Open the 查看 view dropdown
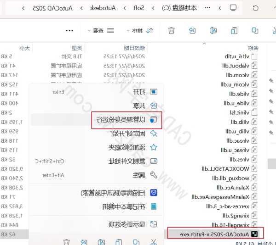The width and height of the screenshot is (276, 245). click(101, 31)
